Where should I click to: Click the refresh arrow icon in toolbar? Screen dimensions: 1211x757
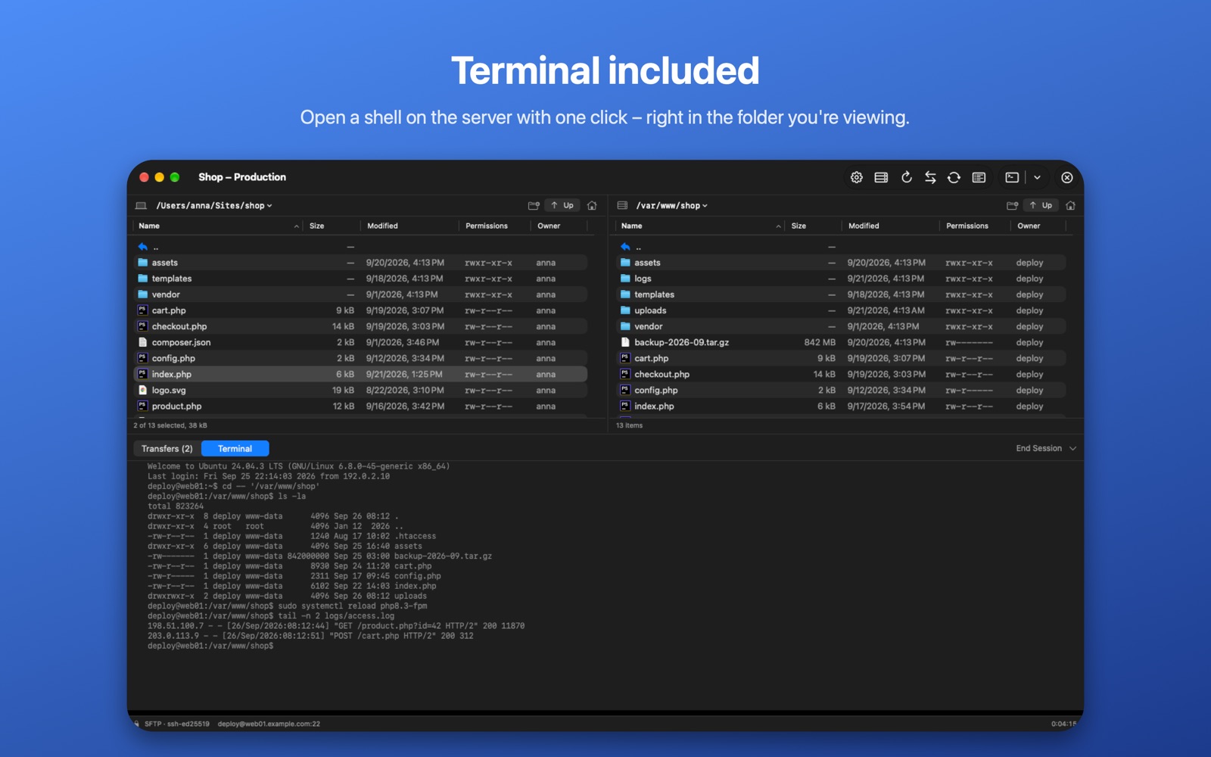(906, 177)
